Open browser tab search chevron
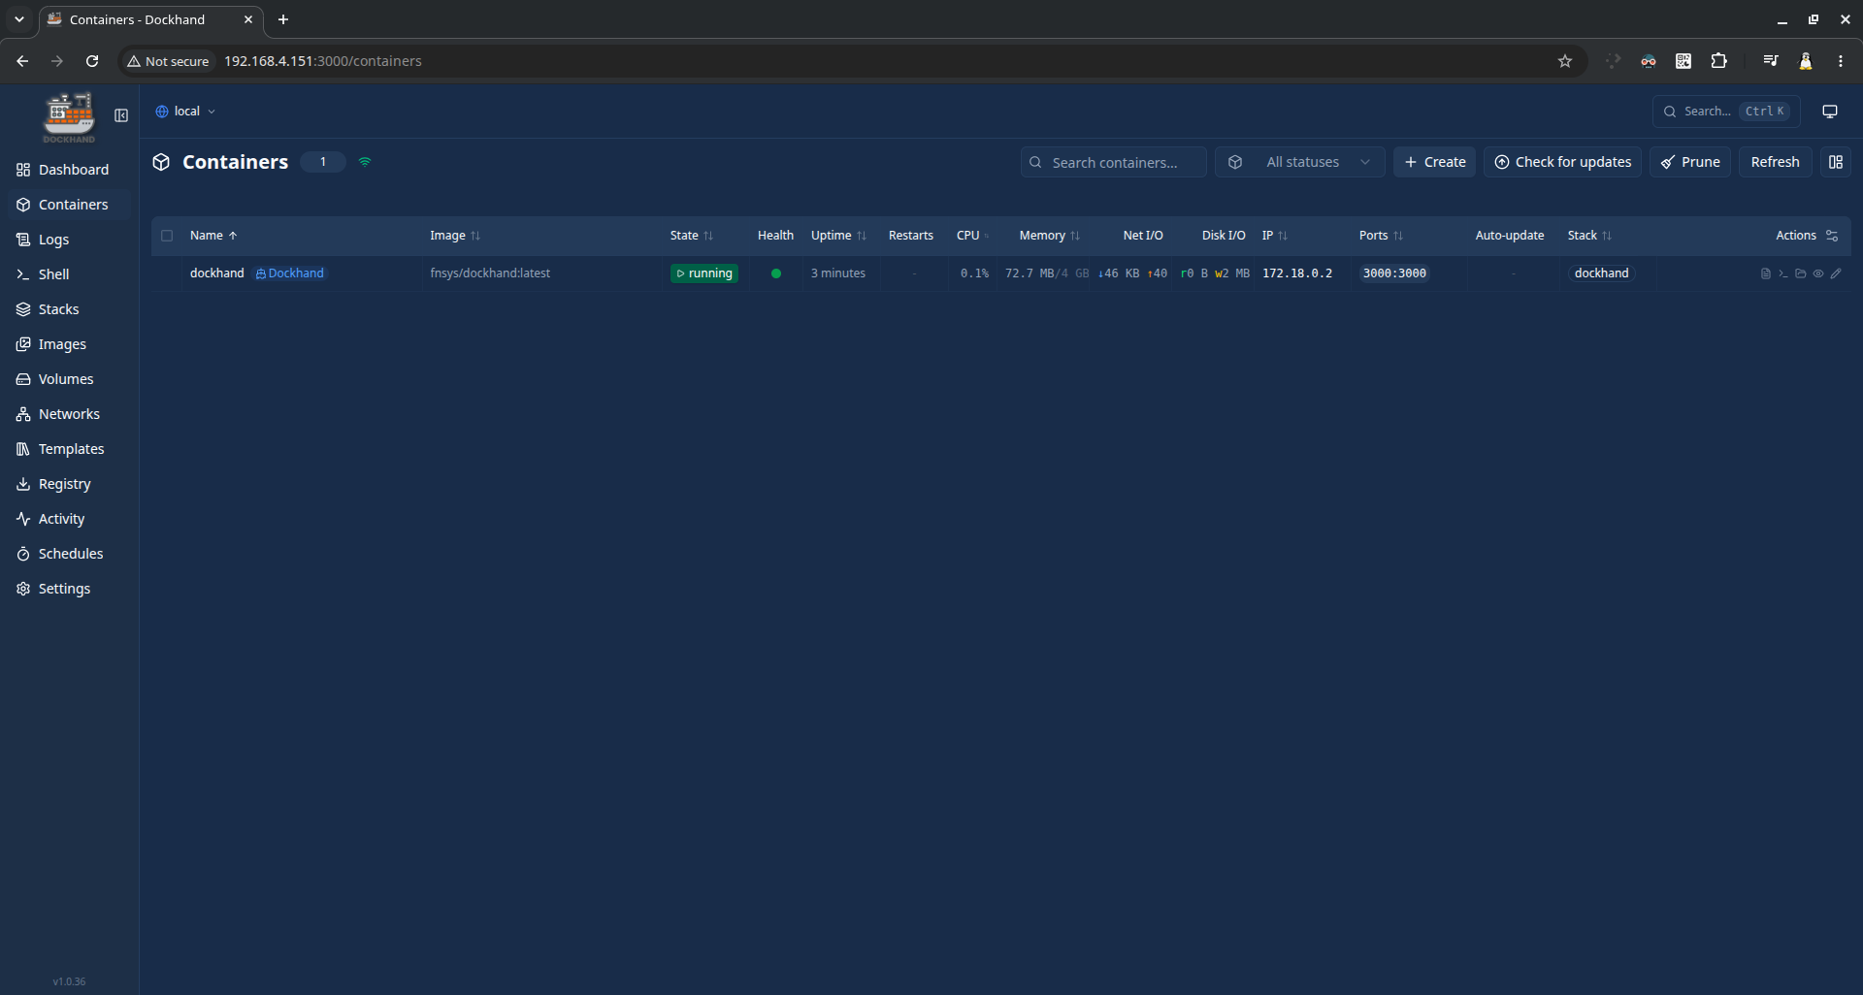The image size is (1863, 995). (18, 19)
